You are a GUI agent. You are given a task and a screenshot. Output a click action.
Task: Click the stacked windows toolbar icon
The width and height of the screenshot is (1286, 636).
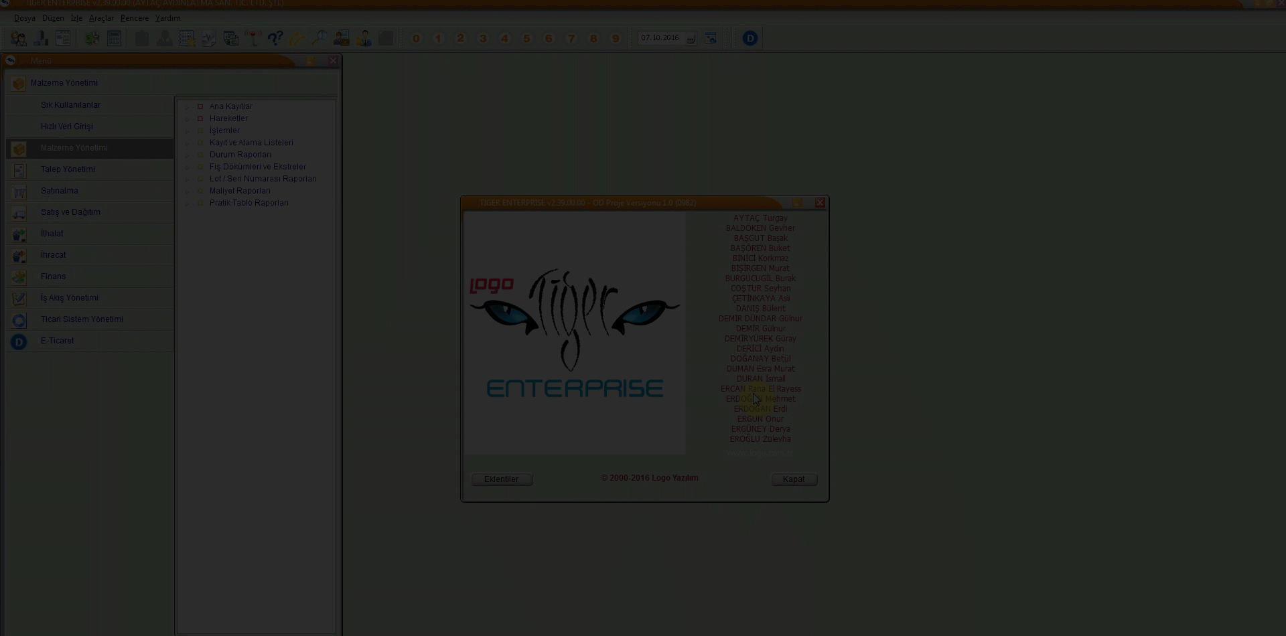(231, 38)
